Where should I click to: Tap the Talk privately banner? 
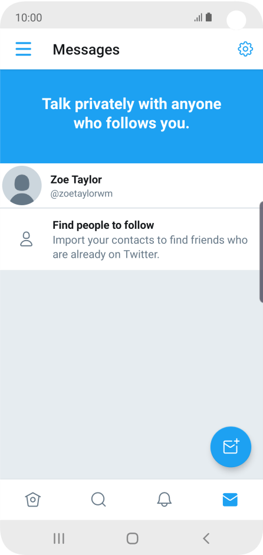coord(131,116)
